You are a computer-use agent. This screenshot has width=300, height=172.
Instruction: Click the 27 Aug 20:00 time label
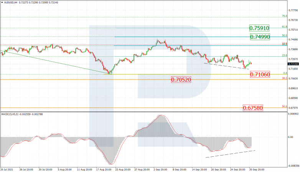coord(142,170)
